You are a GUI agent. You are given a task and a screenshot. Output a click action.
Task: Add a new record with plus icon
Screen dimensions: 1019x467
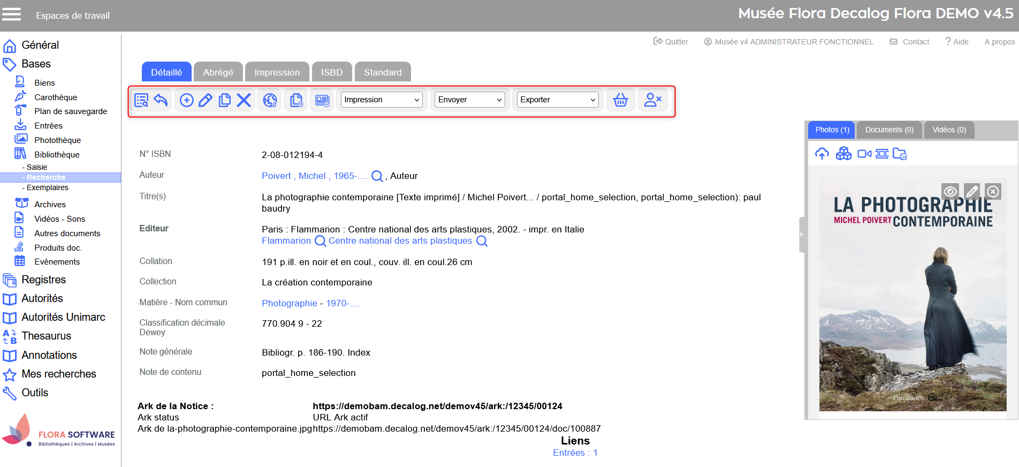[186, 100]
